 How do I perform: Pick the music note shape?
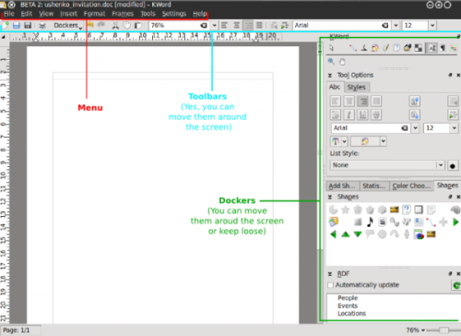[x=370, y=222]
